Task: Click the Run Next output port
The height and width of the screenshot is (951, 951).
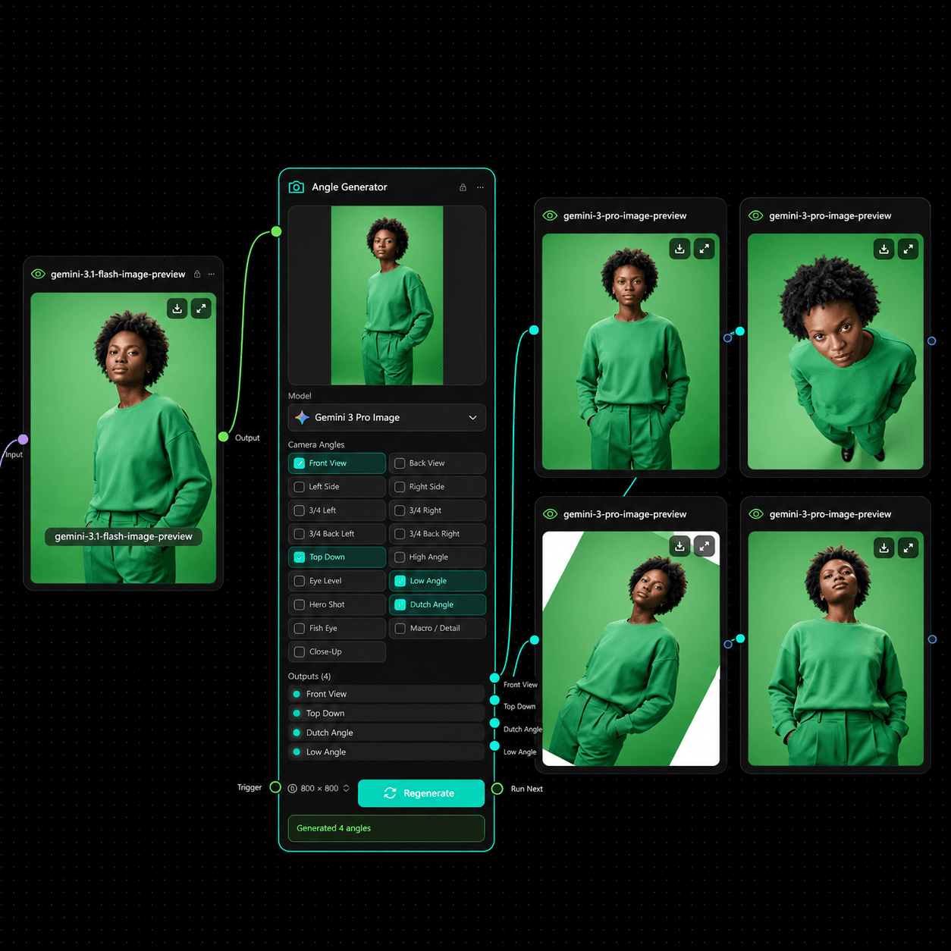Action: [x=497, y=789]
